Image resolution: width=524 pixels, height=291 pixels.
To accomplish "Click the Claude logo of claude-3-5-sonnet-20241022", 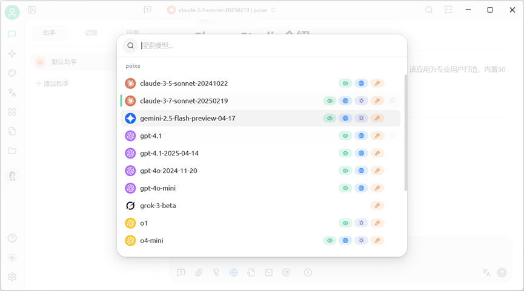I will (130, 83).
